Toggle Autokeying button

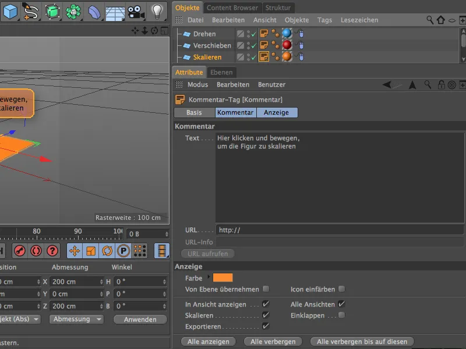pyautogui.click(x=36, y=251)
